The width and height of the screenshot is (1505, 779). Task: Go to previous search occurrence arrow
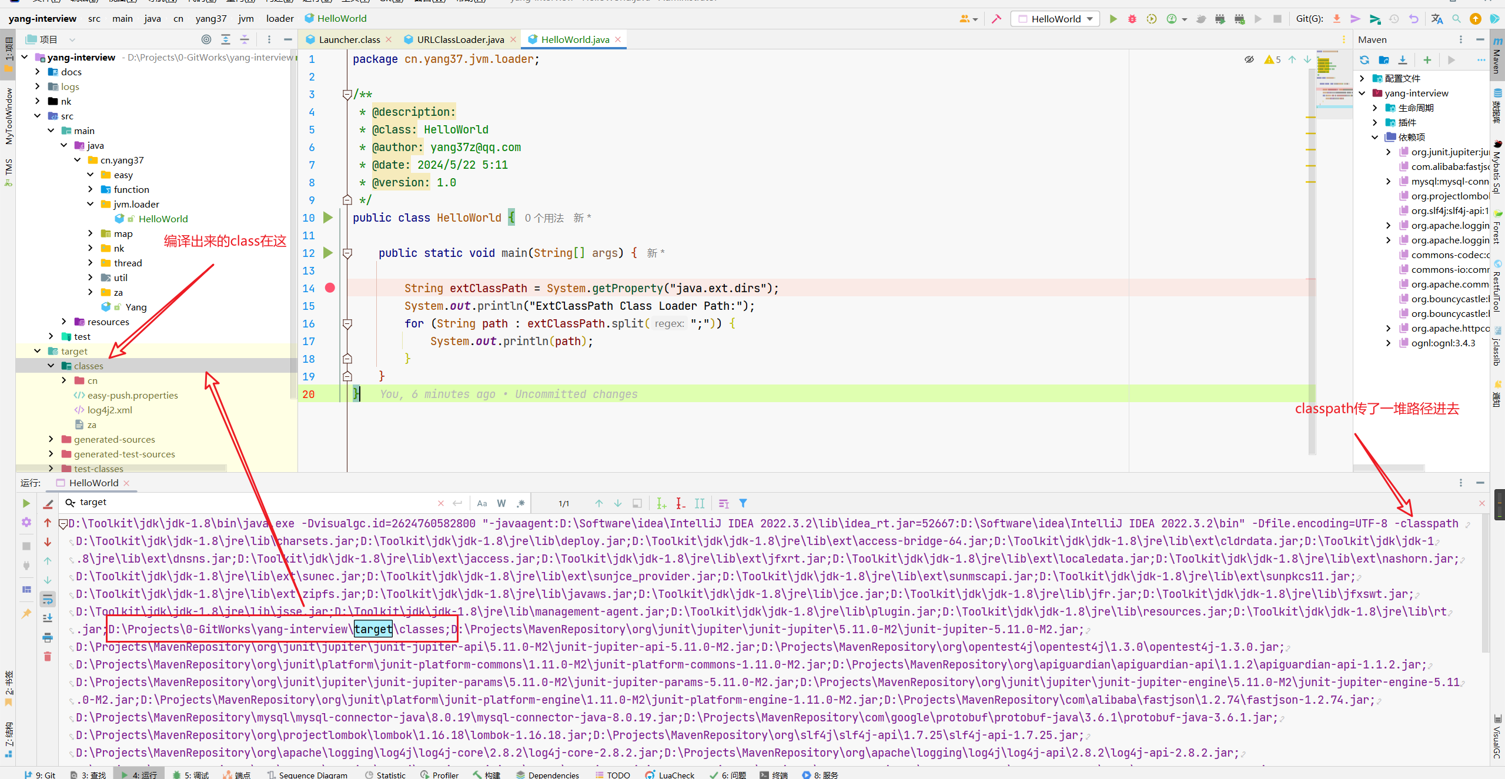tap(599, 503)
